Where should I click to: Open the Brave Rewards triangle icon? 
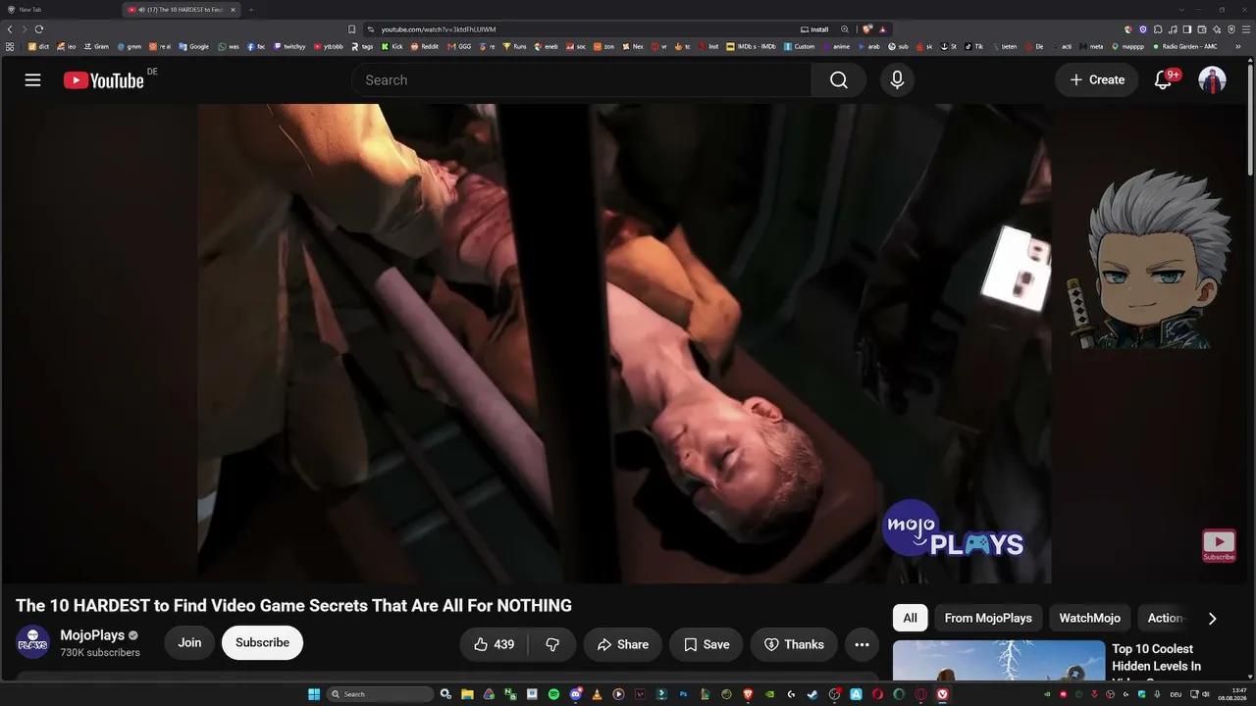(882, 29)
